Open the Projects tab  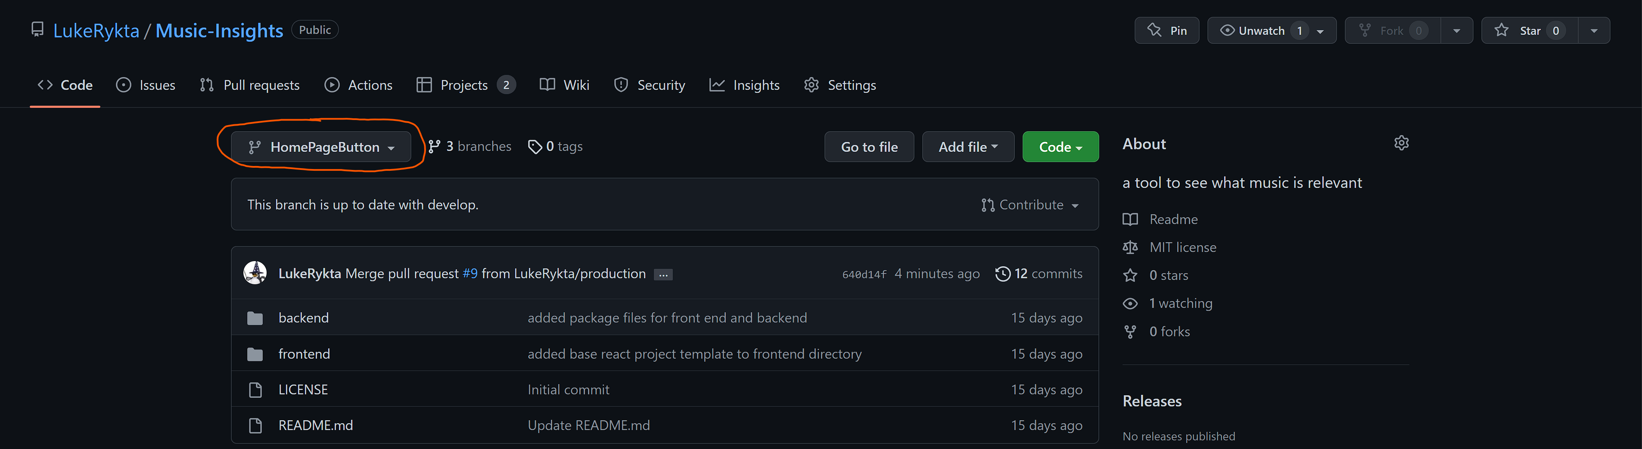point(465,85)
